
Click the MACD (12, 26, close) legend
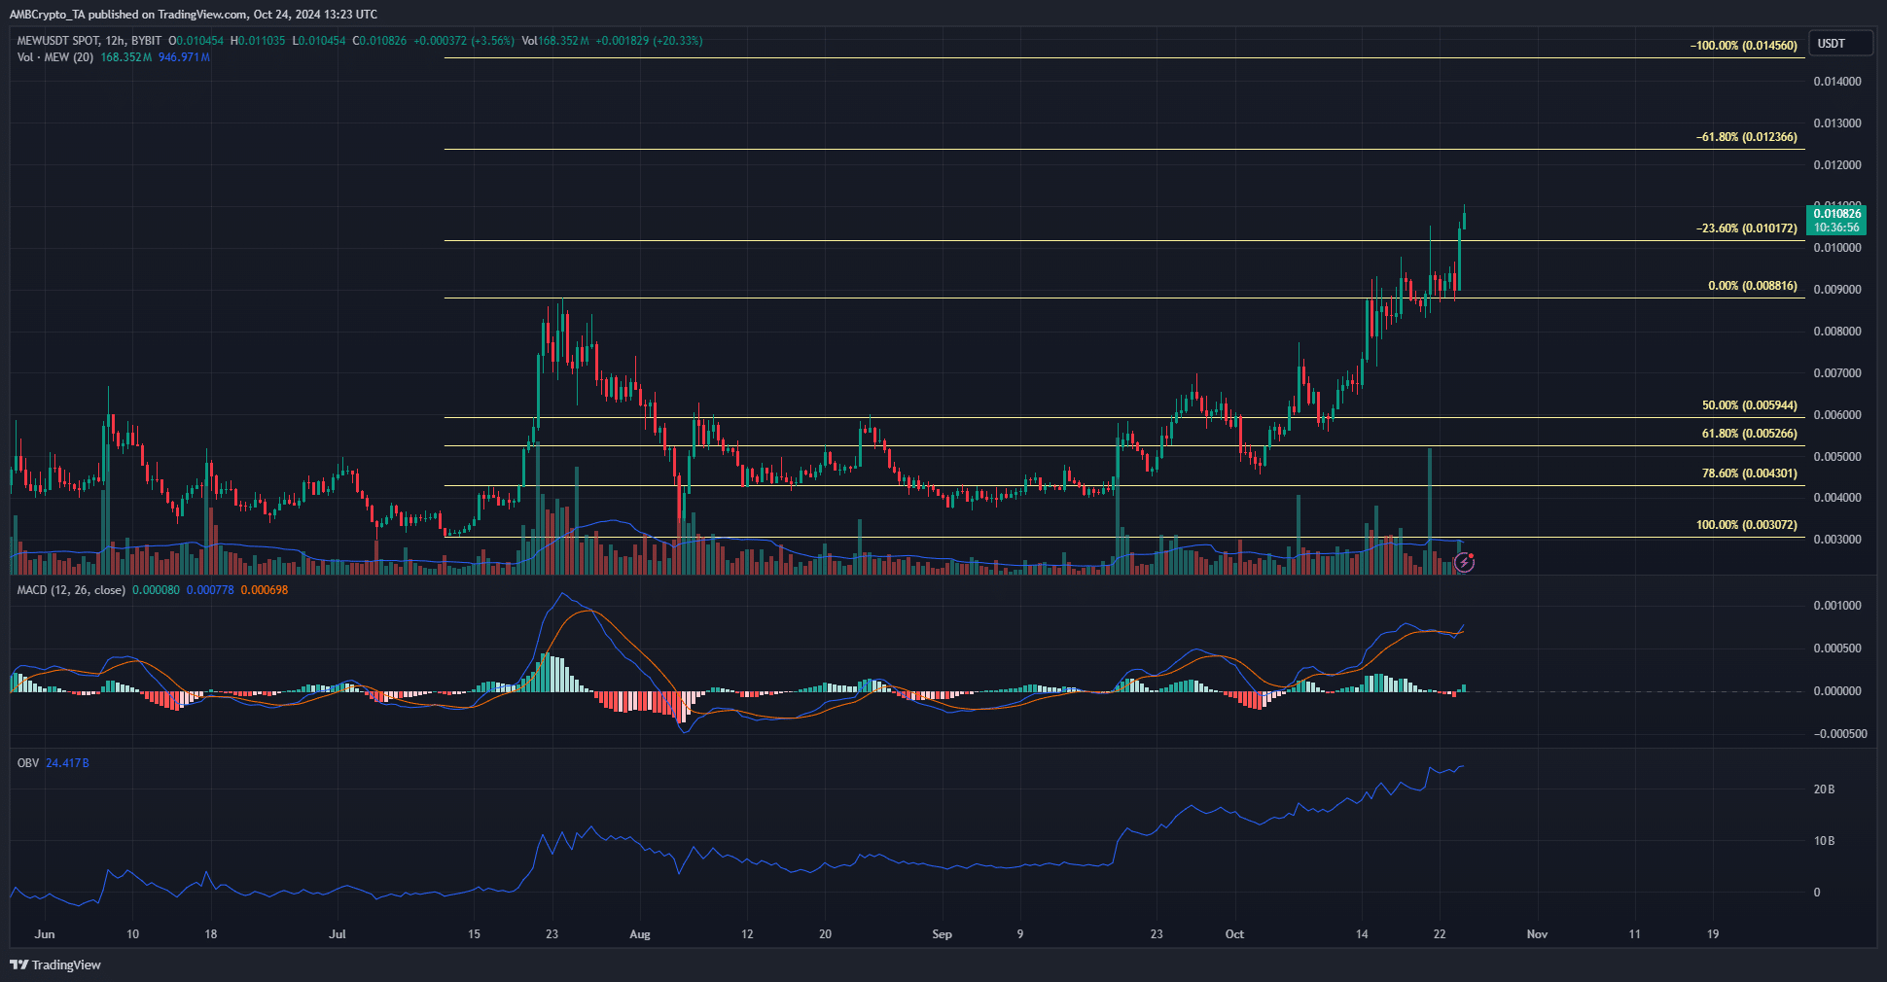coord(71,590)
